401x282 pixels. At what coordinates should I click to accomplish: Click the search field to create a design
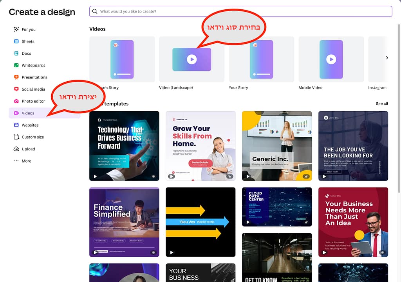(x=240, y=11)
